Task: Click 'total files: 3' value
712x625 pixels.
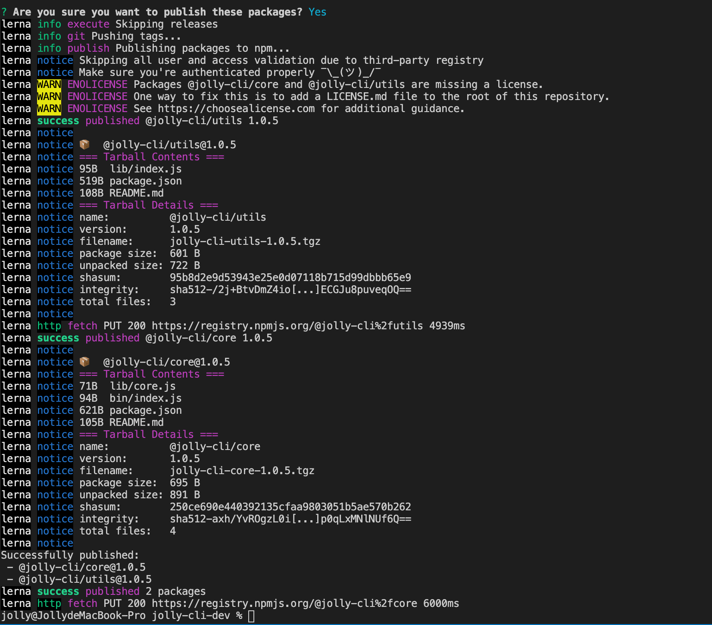Action: tap(173, 302)
